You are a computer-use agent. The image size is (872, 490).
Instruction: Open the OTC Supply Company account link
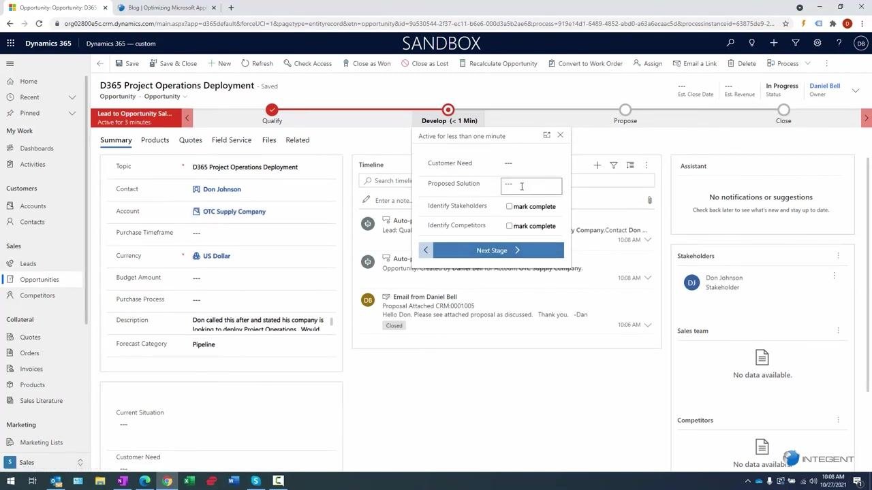click(234, 212)
